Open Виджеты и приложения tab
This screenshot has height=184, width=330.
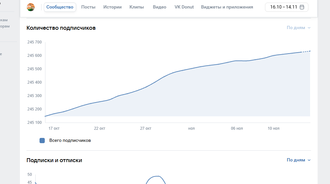coord(227,7)
